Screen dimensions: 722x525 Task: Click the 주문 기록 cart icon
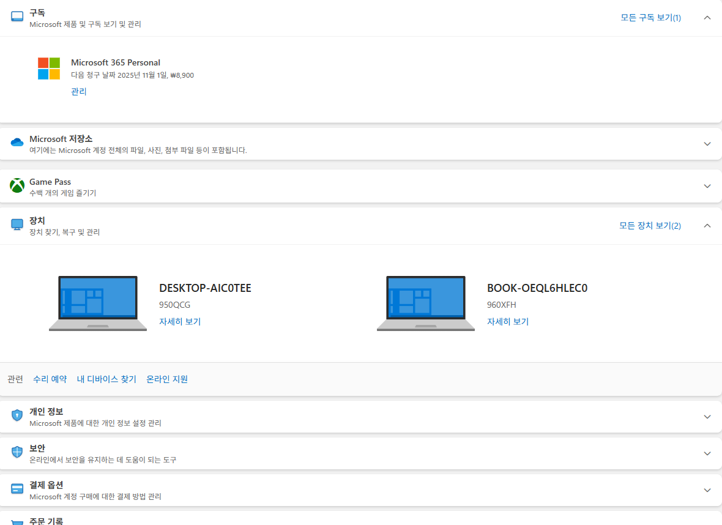tap(17, 523)
